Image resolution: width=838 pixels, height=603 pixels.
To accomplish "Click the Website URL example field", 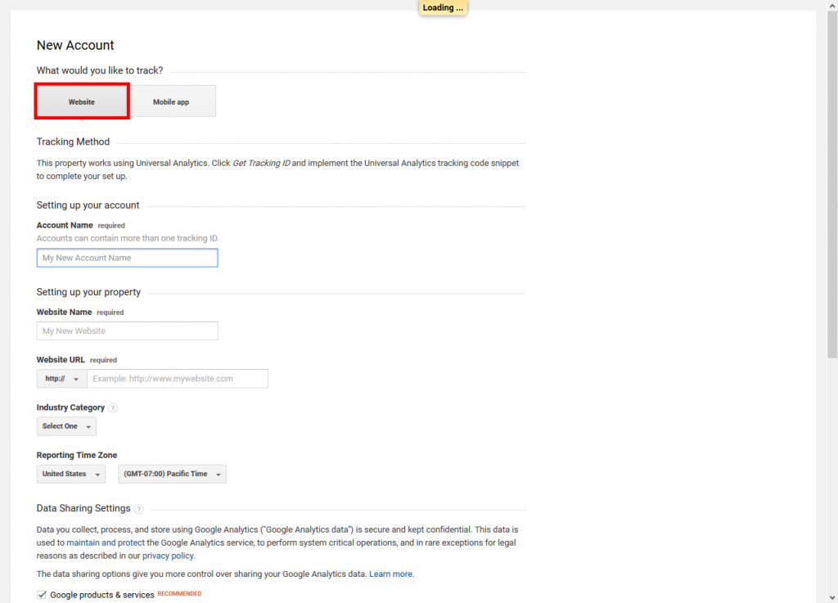I will (178, 378).
